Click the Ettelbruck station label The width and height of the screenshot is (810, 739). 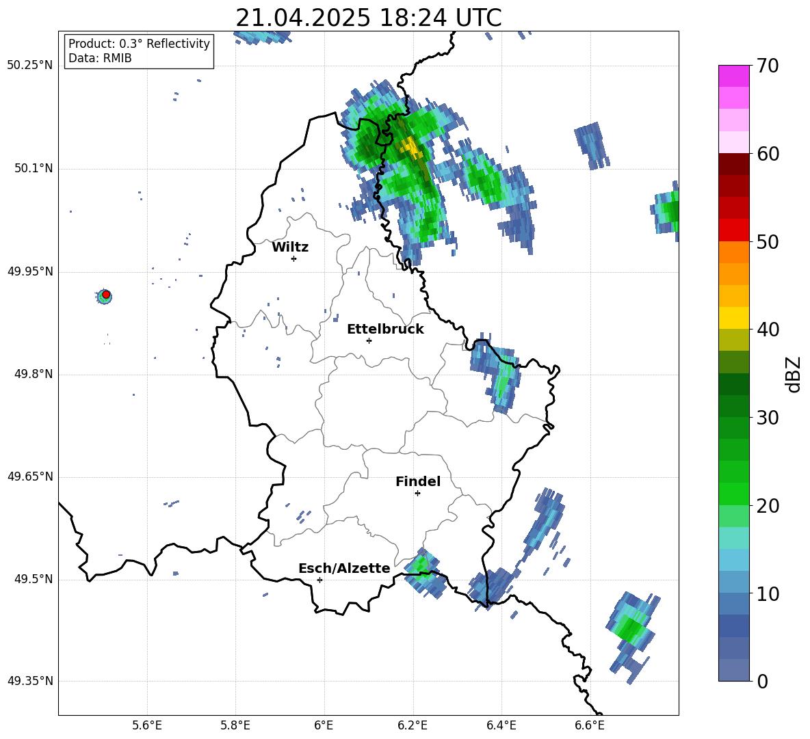click(385, 330)
